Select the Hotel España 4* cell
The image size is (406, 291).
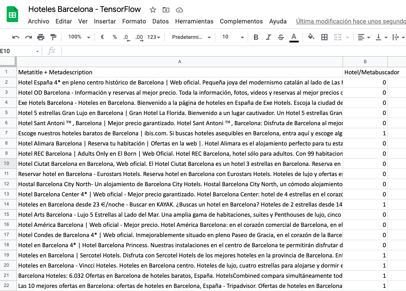pos(180,82)
